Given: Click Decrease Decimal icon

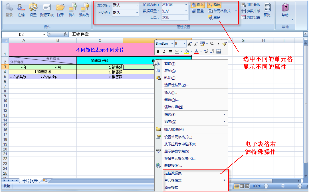Looking at the screenshot, I should tap(212, 51).
